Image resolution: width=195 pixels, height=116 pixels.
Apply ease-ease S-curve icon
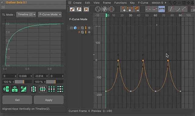tap(171, 9)
